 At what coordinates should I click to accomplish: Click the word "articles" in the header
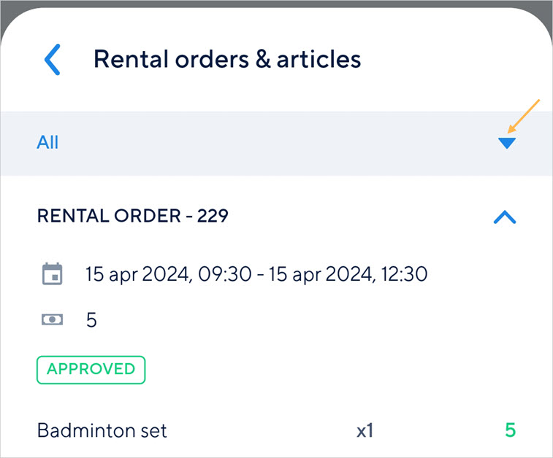coord(318,59)
